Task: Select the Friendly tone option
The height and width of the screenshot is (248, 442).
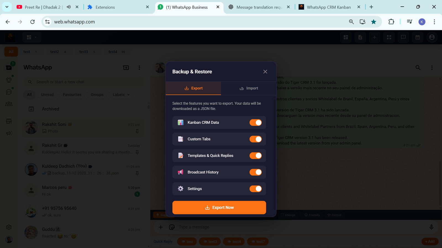Action: [312, 215]
